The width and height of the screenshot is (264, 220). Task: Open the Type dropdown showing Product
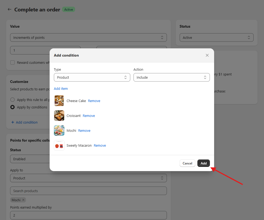[x=92, y=78]
